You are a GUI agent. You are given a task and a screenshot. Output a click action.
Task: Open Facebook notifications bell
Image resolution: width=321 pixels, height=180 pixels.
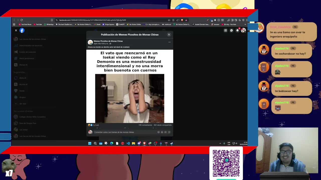pos(237,30)
